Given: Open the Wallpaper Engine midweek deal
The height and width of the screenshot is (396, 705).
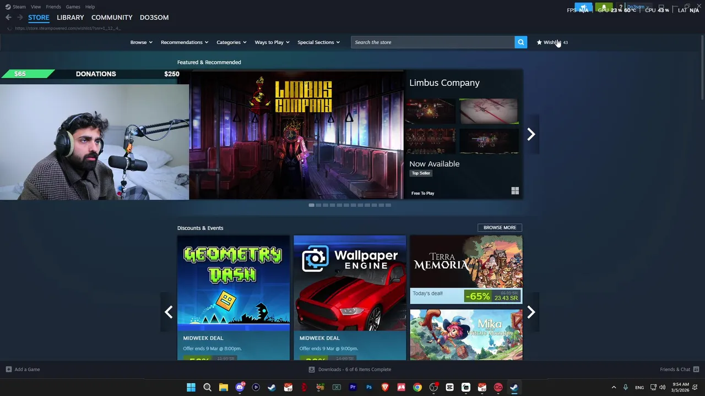Looking at the screenshot, I should 350,298.
